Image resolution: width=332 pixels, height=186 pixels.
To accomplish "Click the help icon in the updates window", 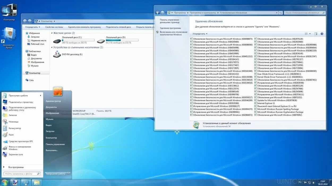I will tap(322, 34).
